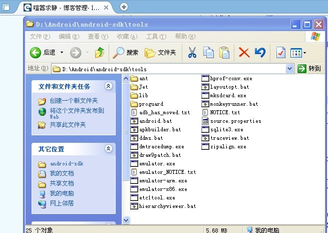Image resolution: width=328 pixels, height=233 pixels.
Task: Toggle the Folders (文件夹) pane button
Action: [160, 53]
